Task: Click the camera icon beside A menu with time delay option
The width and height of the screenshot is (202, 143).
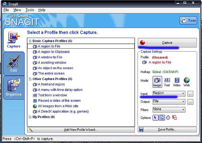Action: point(35,90)
